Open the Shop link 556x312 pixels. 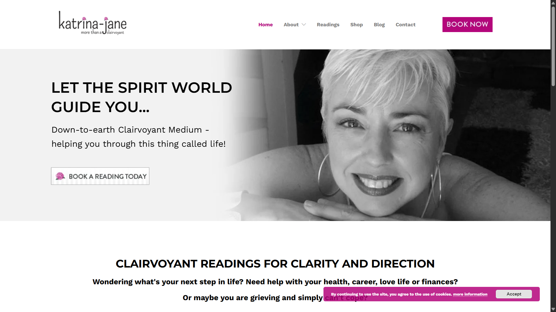pyautogui.click(x=356, y=25)
